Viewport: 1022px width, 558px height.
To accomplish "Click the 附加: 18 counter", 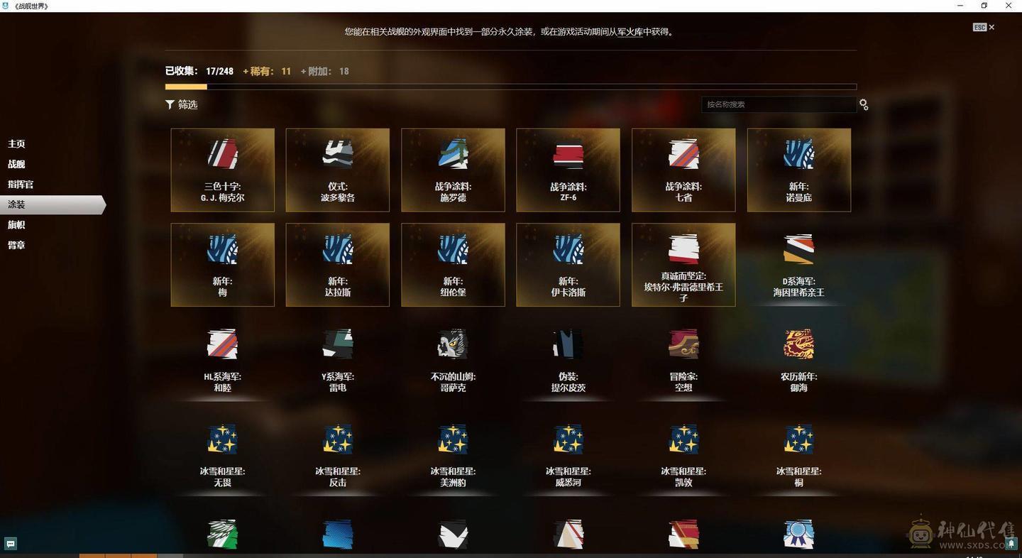I will [325, 71].
